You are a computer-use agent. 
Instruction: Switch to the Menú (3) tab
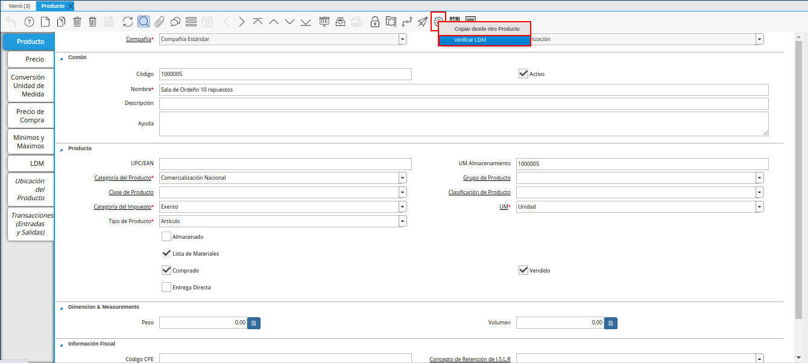[x=19, y=5]
